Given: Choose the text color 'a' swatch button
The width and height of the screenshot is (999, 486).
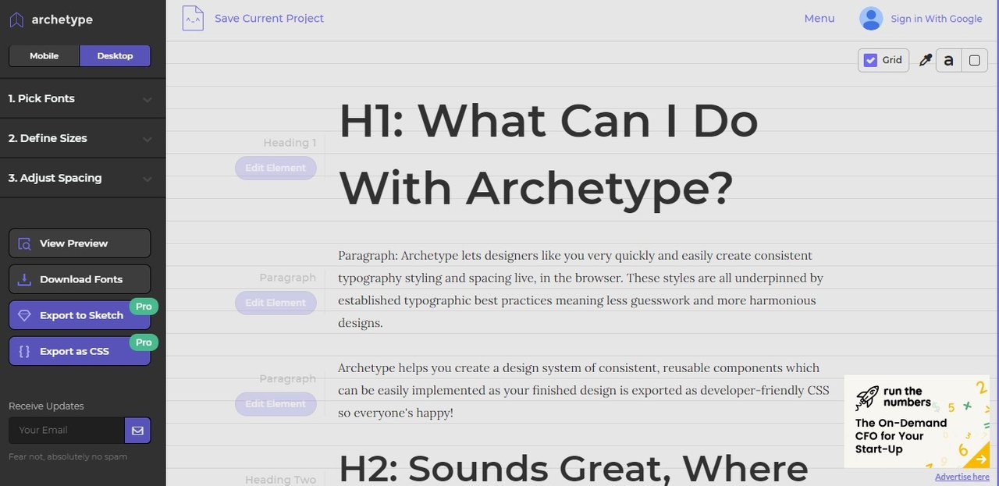Looking at the screenshot, I should click(x=948, y=60).
